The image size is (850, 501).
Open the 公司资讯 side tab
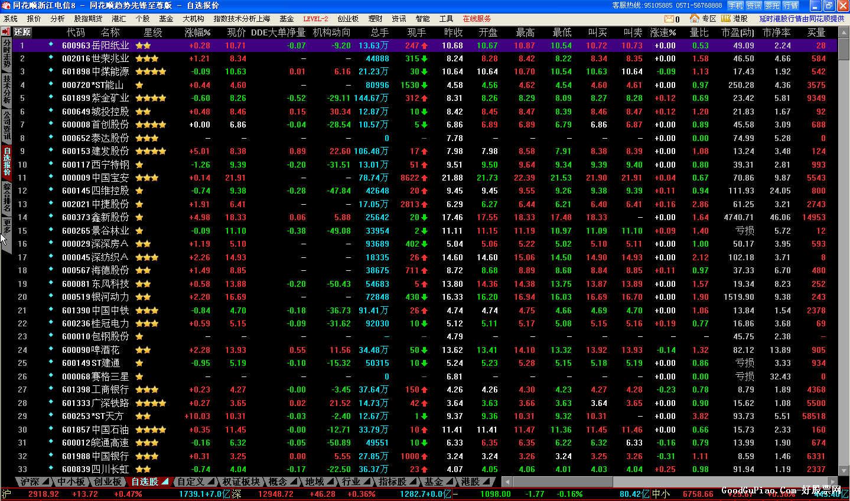pos(6,126)
